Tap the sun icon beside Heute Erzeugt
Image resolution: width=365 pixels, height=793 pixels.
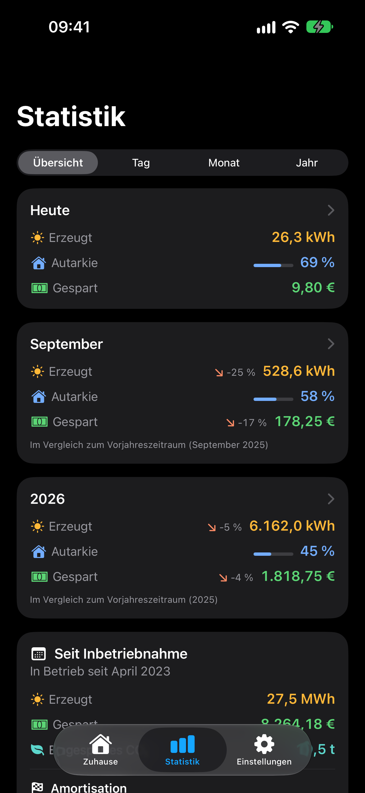point(38,238)
